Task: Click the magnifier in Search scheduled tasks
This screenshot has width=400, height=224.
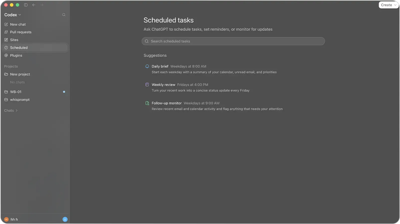Action: pyautogui.click(x=147, y=41)
